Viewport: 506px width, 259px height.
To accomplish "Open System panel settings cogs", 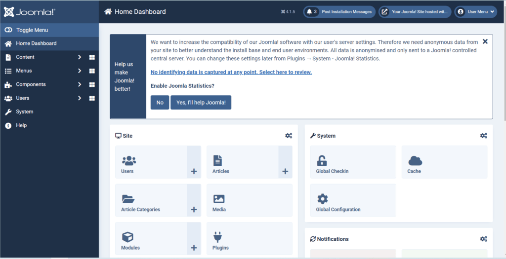I will (x=483, y=136).
